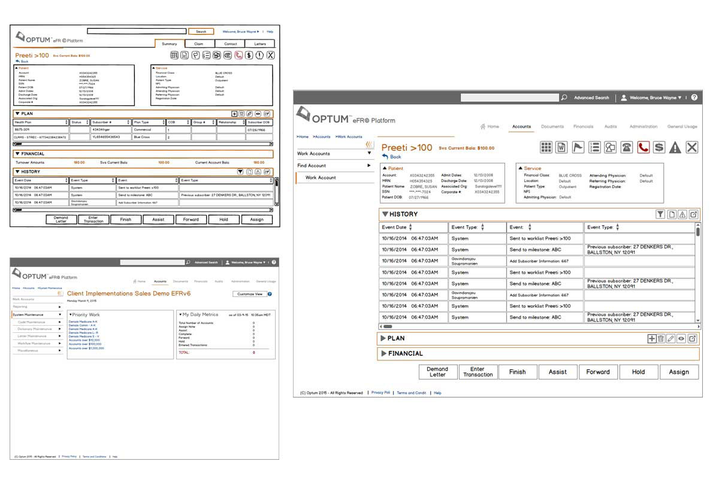Click the Customize View button
Image resolution: width=719 pixels, height=479 pixels.
pos(250,294)
